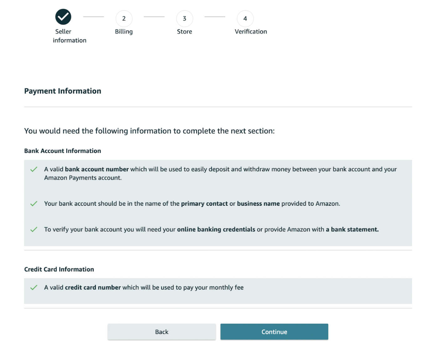Click the green check beside bank account number
Viewport: 424px width, 350px height.
[34, 169]
